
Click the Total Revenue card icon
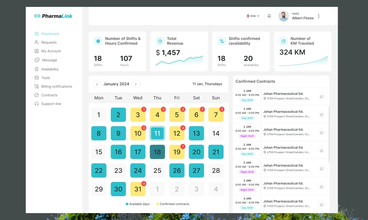(x=160, y=41)
